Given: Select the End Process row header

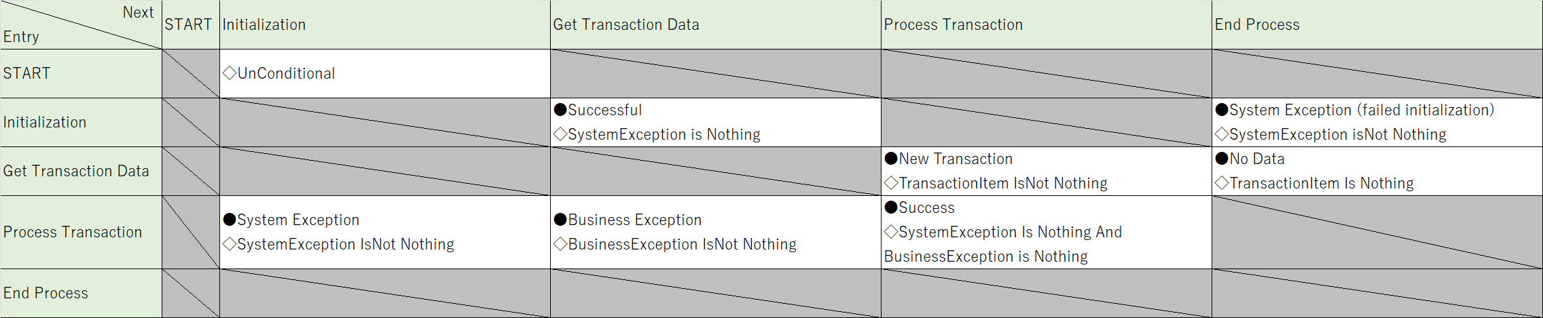Looking at the screenshot, I should 81,293.
